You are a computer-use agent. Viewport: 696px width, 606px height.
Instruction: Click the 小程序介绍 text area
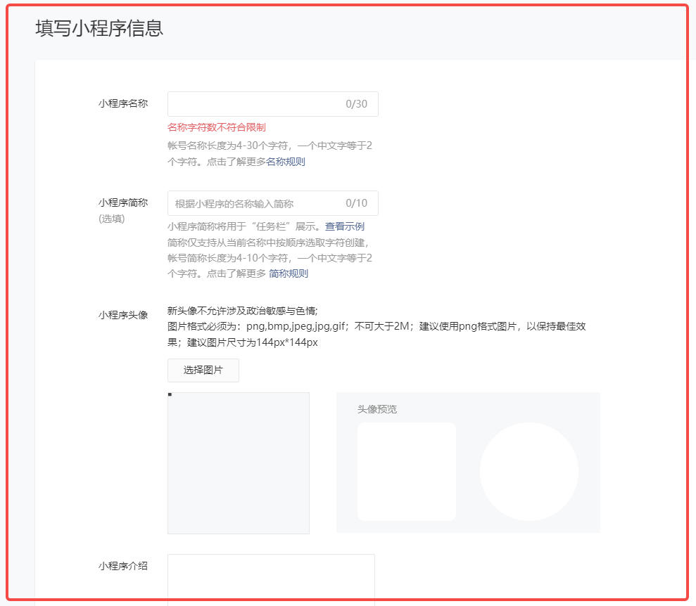tap(271, 579)
